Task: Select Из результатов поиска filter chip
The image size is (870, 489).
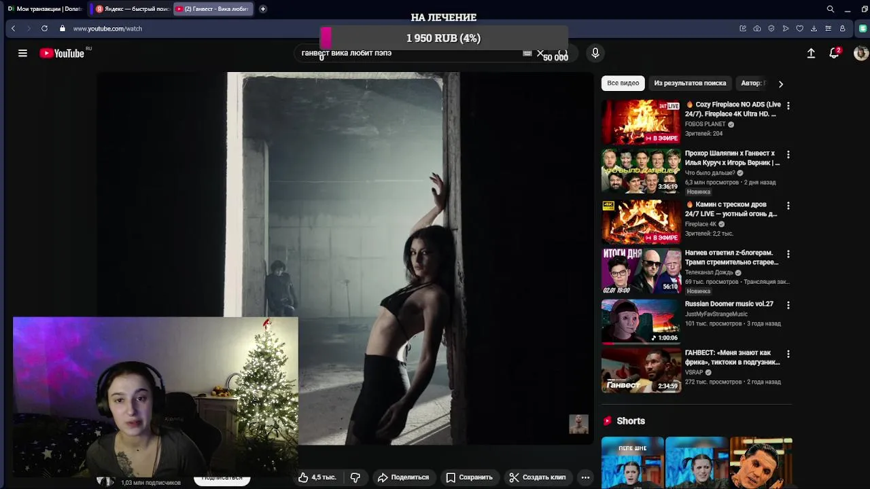Action: tap(690, 83)
